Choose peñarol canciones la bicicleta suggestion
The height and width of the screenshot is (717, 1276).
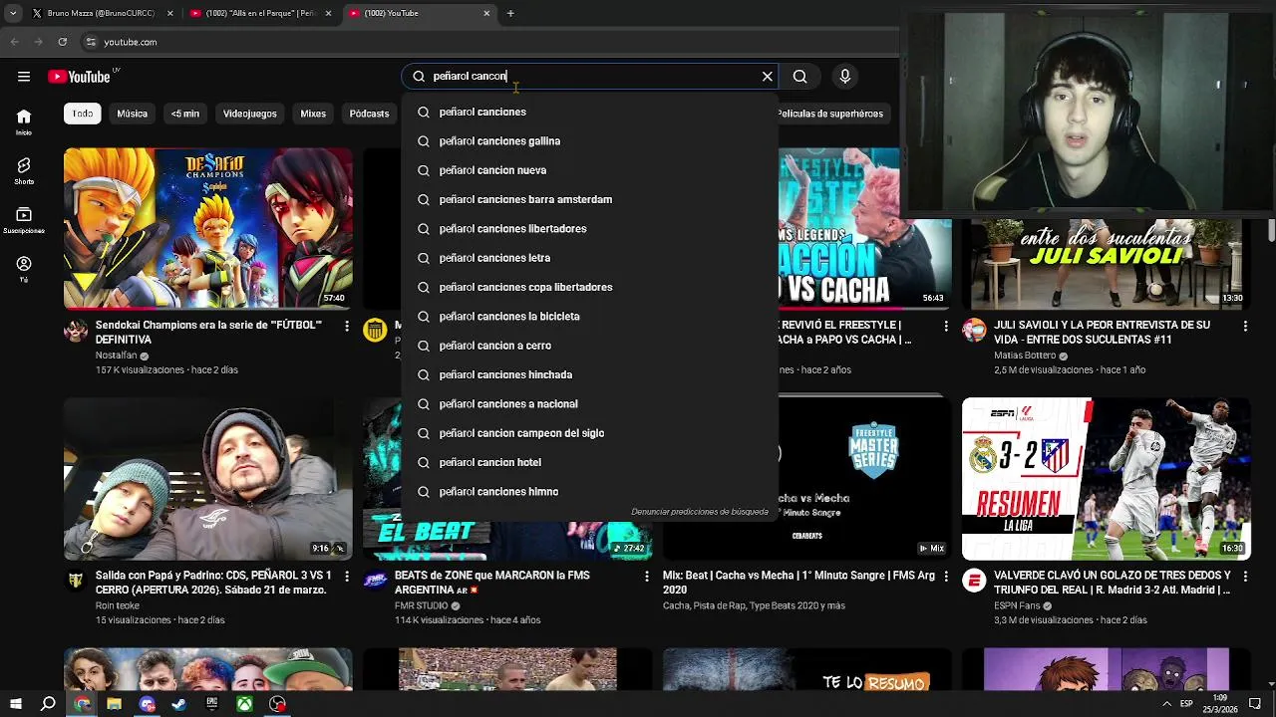589,316
